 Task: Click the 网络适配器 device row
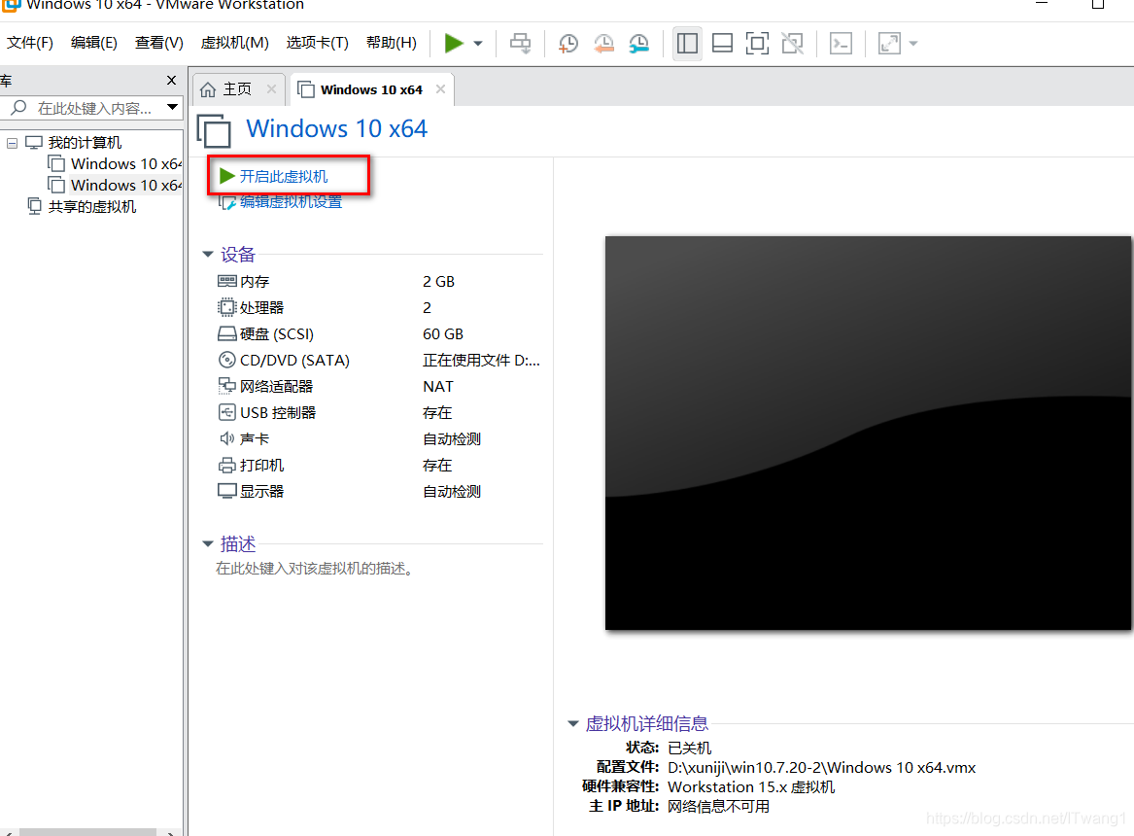(x=379, y=386)
